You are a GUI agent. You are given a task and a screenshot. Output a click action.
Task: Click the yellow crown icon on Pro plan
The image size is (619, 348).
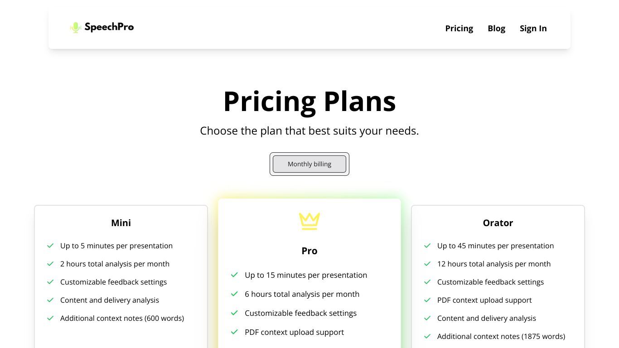coord(309,221)
